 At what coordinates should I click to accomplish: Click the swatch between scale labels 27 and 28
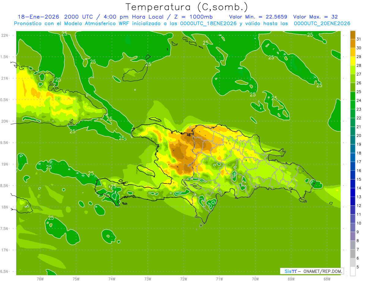(x=353, y=70)
